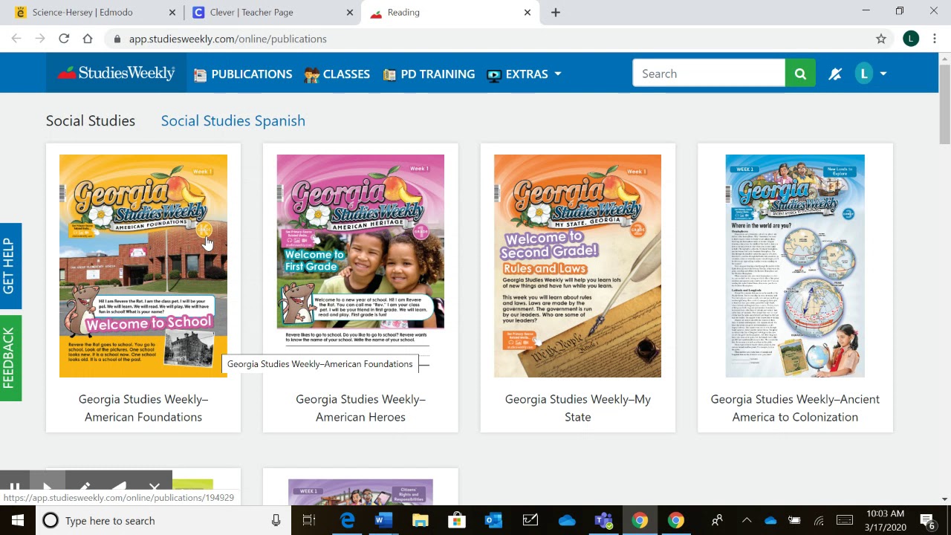
Task: Open the PD TRAINING menu
Action: (x=429, y=74)
